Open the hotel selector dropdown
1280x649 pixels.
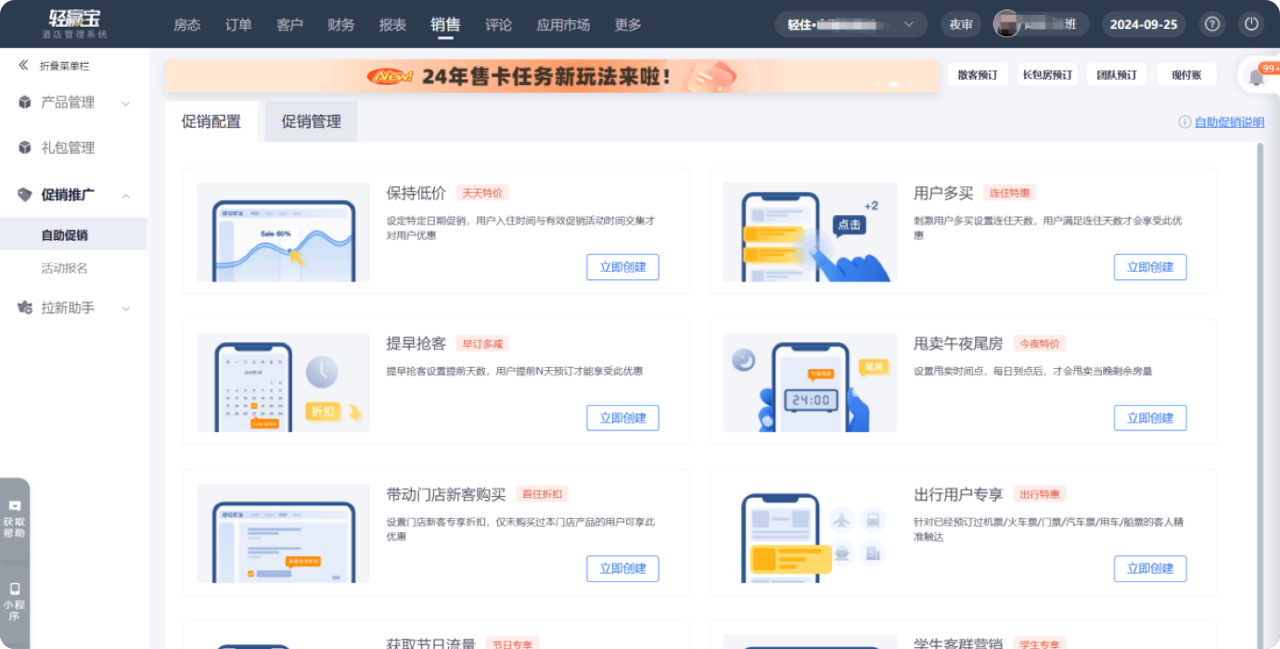click(x=851, y=24)
